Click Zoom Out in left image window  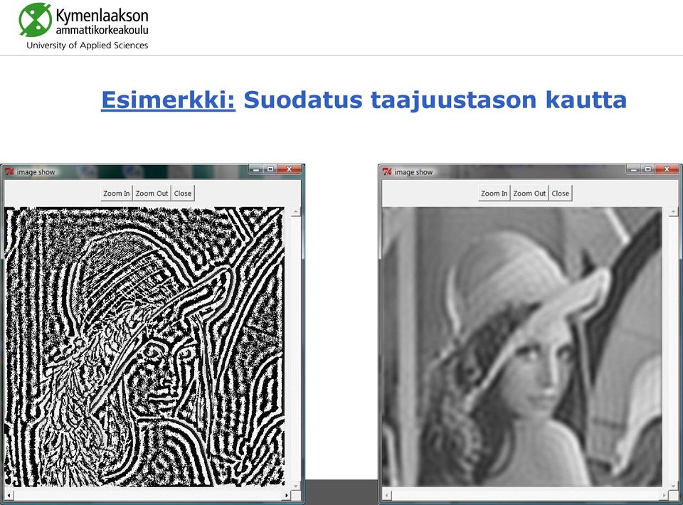[x=152, y=193]
